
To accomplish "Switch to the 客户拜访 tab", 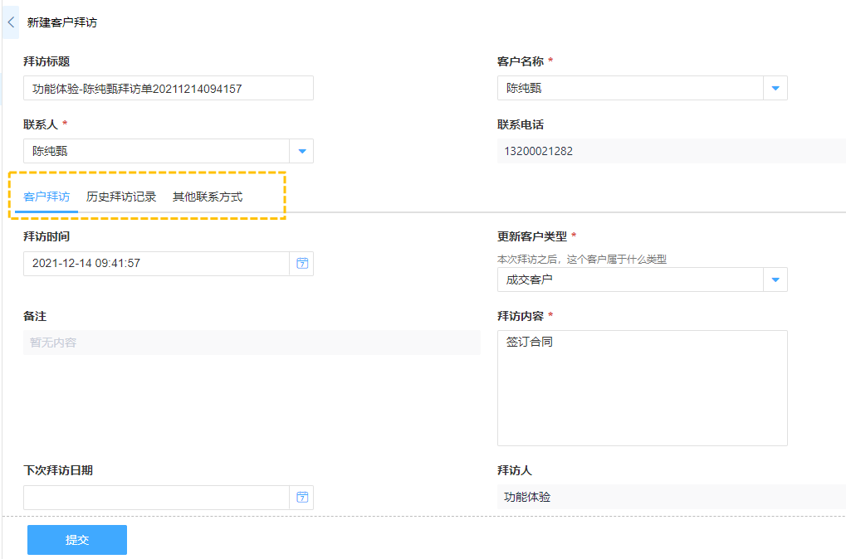I will tap(46, 197).
